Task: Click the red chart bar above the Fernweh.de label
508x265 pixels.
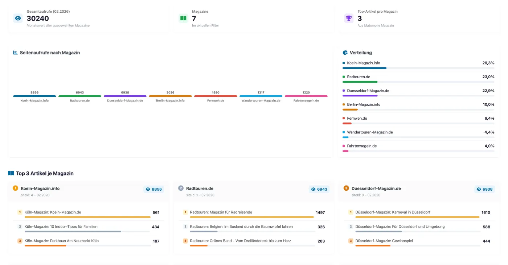Action: click(216, 96)
